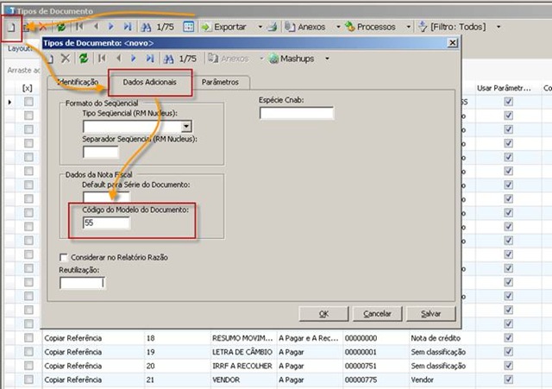Viewport: 552px width, 389px height.
Task: Uncheck Usar Parâmetros for IRRF A RECOLHER row
Action: click(508, 366)
